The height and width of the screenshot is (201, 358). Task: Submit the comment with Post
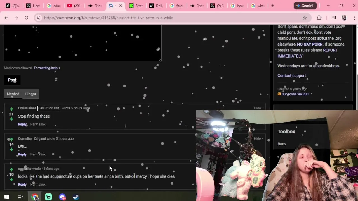12,80
